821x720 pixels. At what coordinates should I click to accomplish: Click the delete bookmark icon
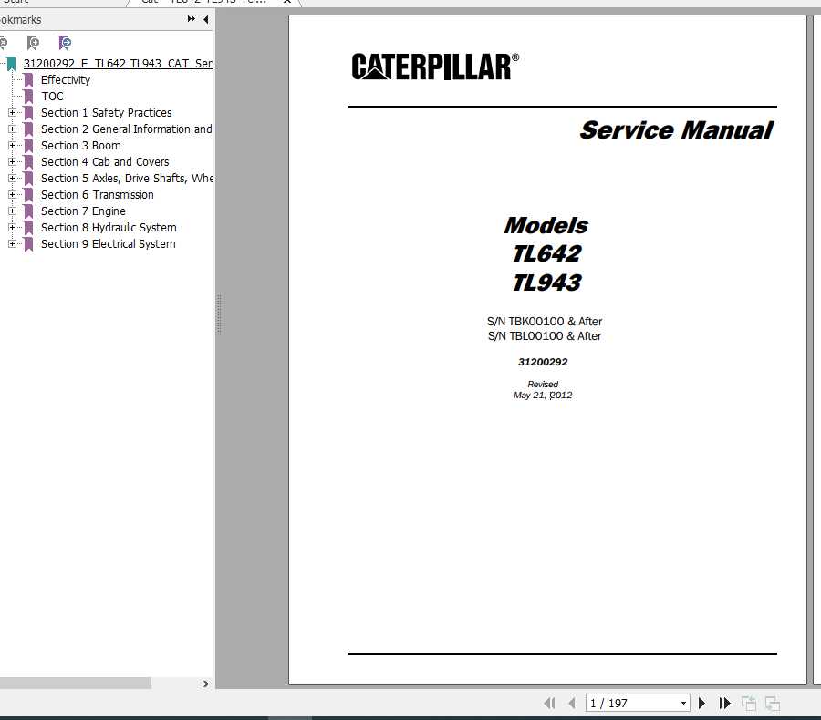coord(5,43)
